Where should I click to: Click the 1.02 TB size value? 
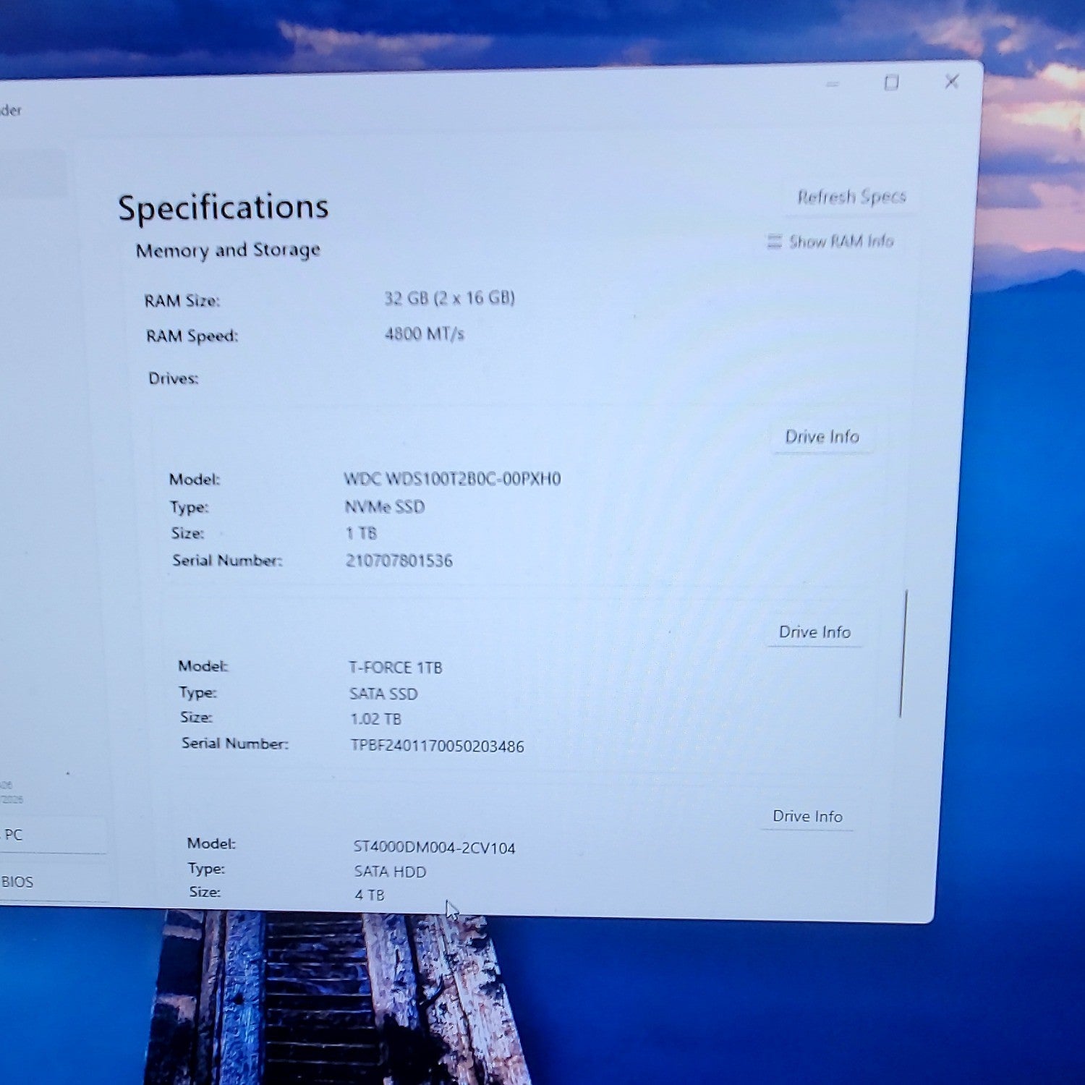[375, 719]
